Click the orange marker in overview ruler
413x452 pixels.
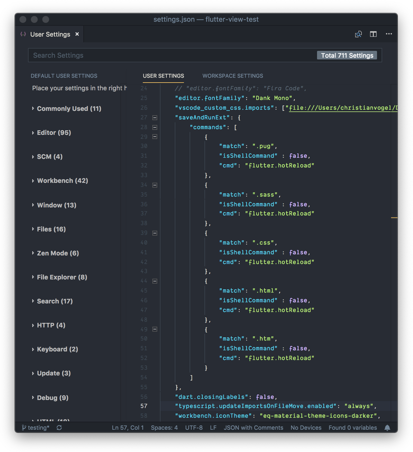394,218
